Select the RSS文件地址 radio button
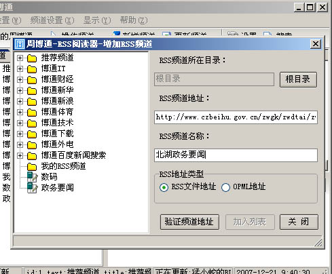The height and width of the screenshot is (274, 332). pos(164,187)
